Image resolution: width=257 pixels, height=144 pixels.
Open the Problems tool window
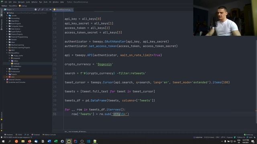(8, 135)
